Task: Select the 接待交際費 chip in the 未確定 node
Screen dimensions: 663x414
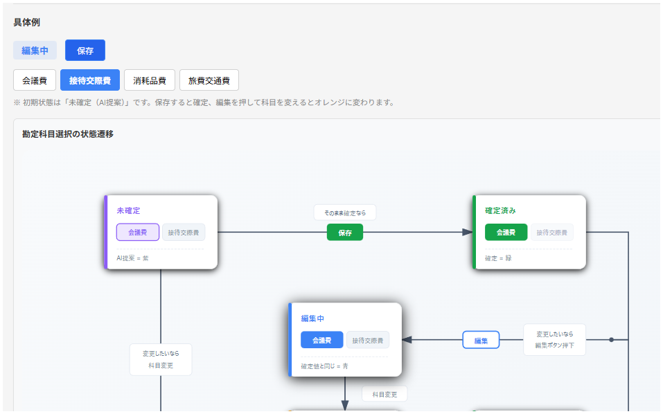Action: [x=183, y=232]
